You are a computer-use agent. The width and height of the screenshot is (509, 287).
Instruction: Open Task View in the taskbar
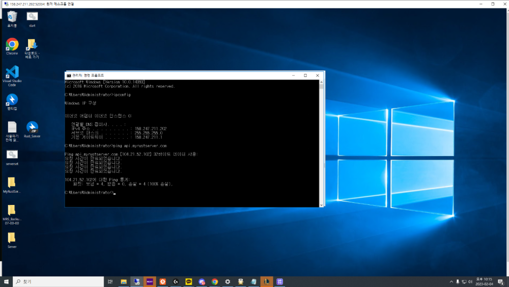click(x=110, y=281)
